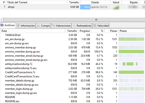
Task: Switch to the Información tab
Action: (26, 26)
